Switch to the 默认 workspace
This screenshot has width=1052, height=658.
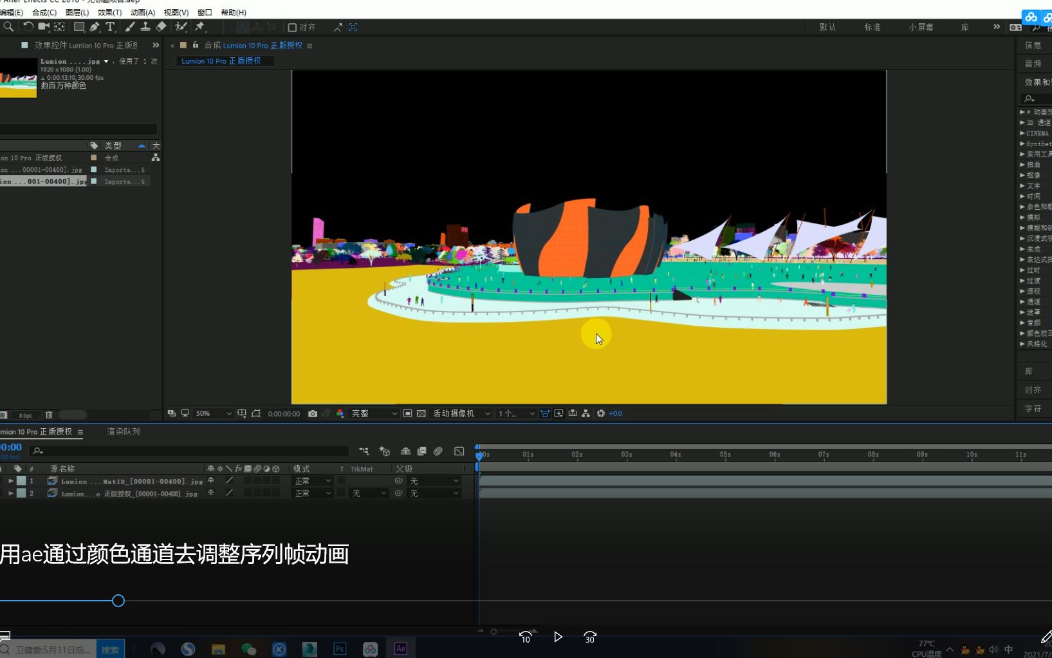828,27
